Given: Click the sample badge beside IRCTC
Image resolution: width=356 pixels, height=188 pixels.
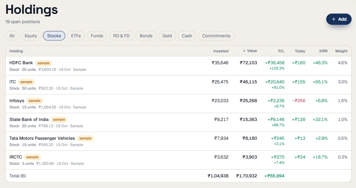Looking at the screenshot, I should (x=33, y=157).
